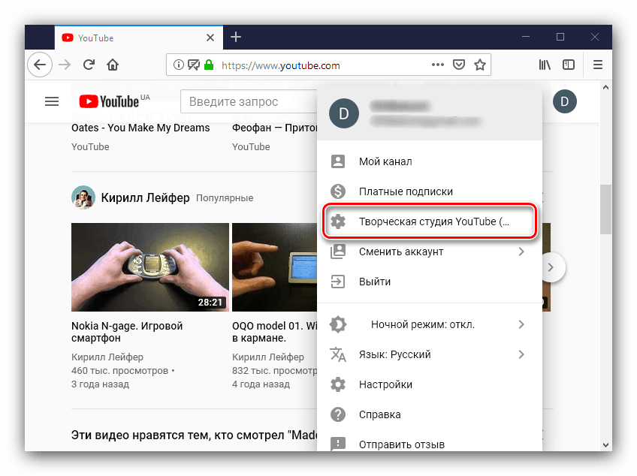The image size is (637, 476).
Task: Open page actions three-dots in address bar
Action: pos(437,65)
